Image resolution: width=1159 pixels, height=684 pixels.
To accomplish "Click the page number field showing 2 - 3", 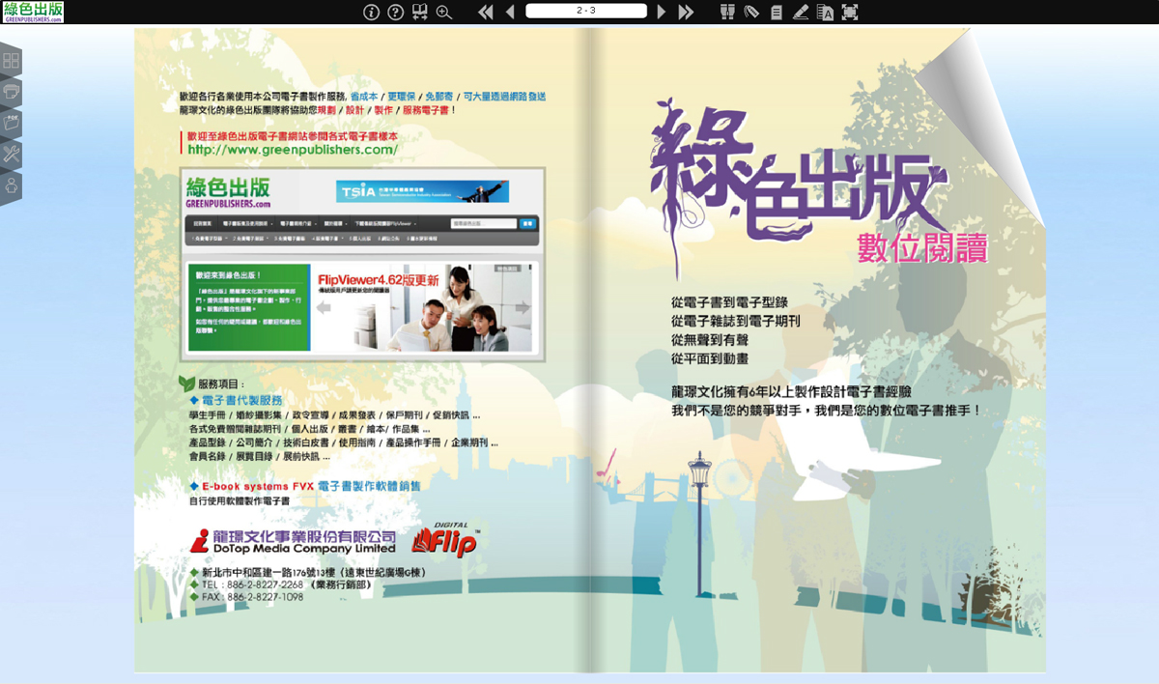I will pyautogui.click(x=586, y=11).
